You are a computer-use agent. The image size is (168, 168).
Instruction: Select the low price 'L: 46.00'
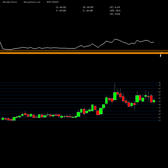[x=88, y=11]
